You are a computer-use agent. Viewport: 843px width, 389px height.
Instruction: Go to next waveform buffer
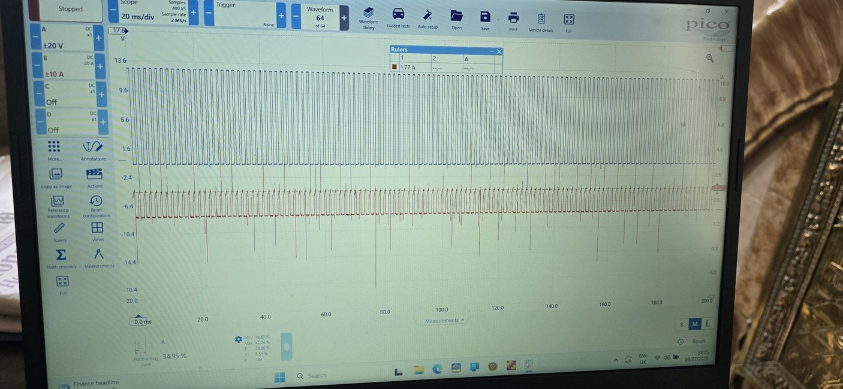coord(344,18)
